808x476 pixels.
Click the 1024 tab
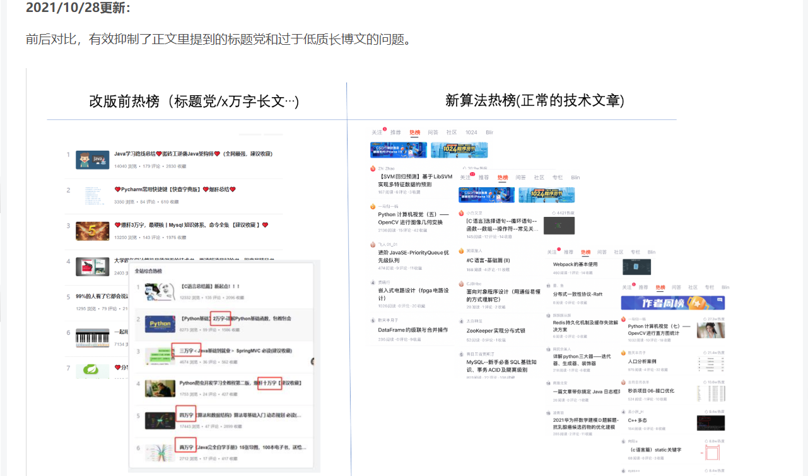pos(472,132)
